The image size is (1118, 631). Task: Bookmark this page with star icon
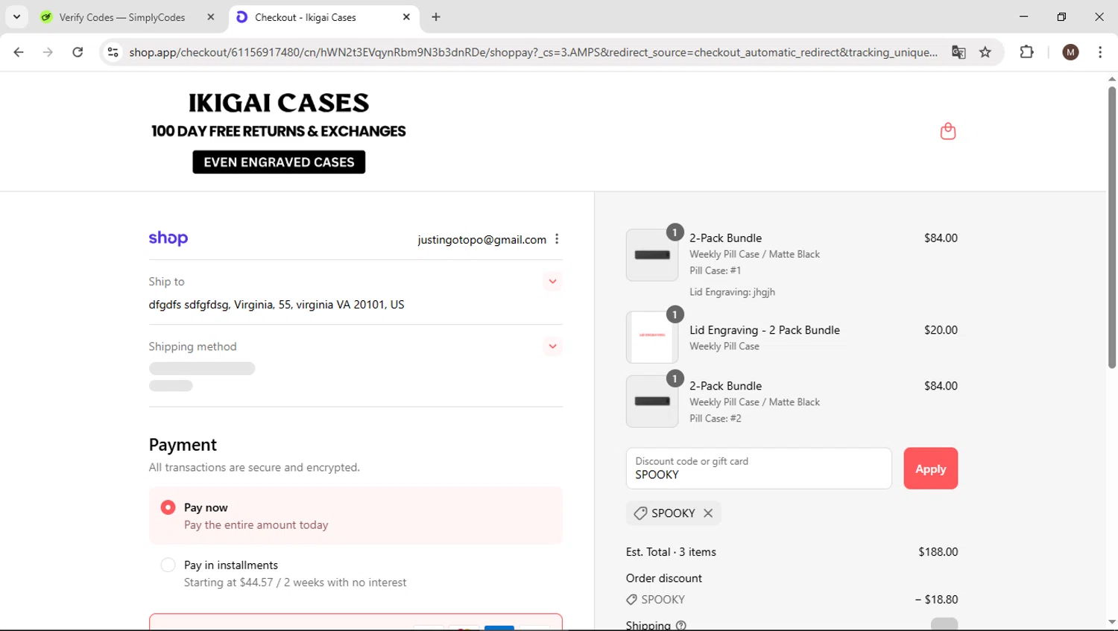pyautogui.click(x=985, y=52)
